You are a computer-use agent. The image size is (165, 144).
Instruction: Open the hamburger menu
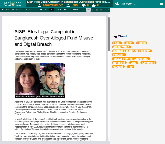click(x=162, y=4)
